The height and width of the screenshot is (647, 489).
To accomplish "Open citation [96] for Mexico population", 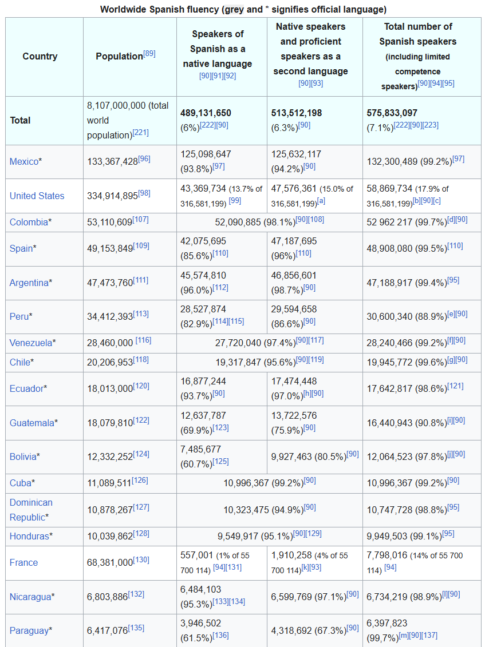I will click(x=144, y=159).
